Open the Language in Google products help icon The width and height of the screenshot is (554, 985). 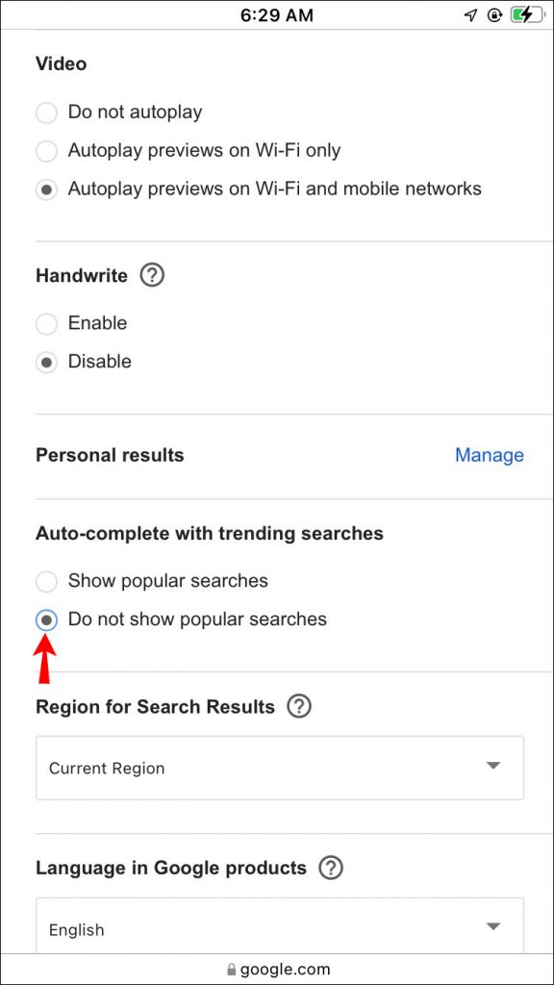(x=330, y=868)
